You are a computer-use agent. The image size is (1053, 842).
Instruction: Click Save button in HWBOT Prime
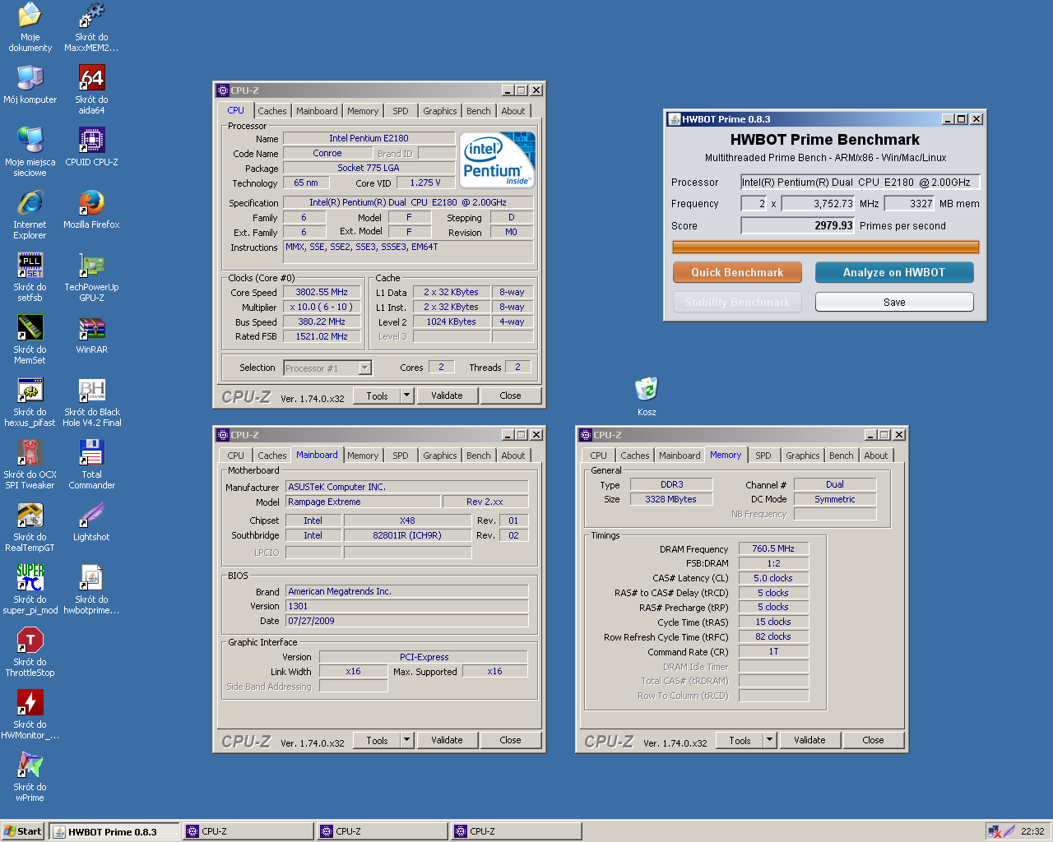894,302
